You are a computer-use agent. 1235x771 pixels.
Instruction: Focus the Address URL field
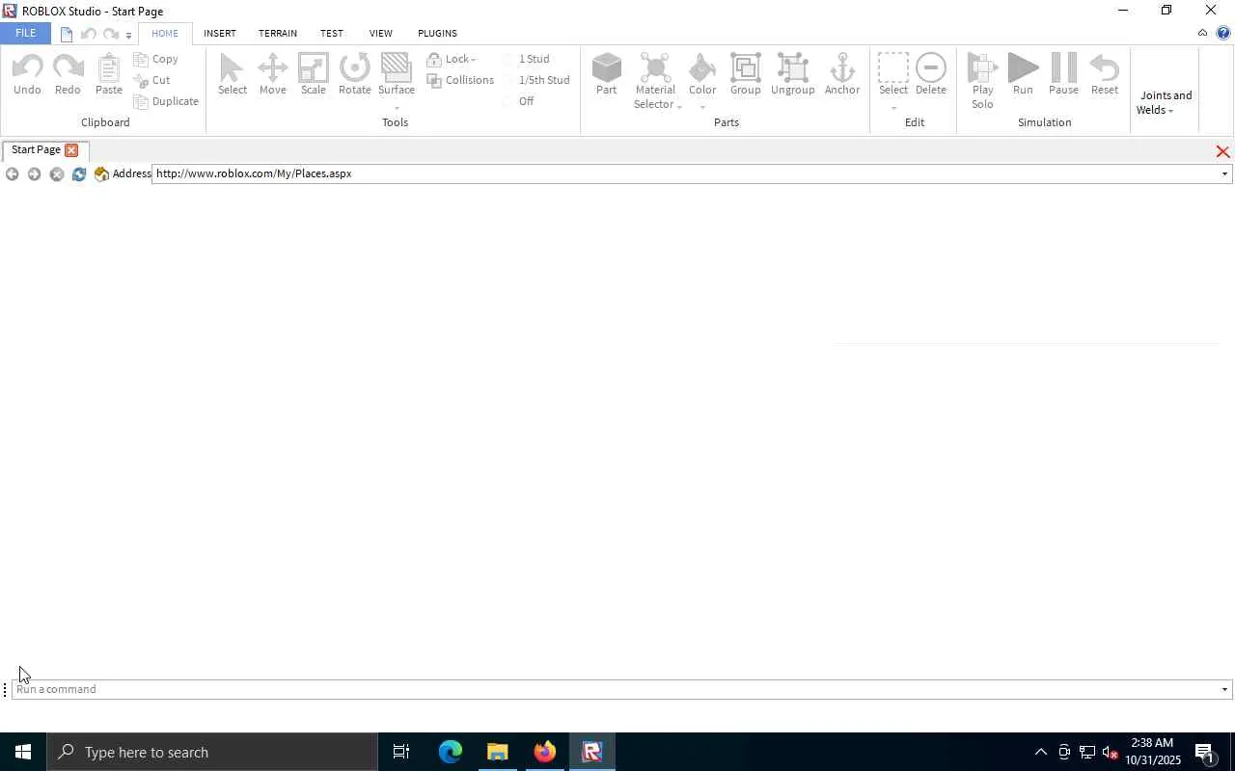pos(685,174)
